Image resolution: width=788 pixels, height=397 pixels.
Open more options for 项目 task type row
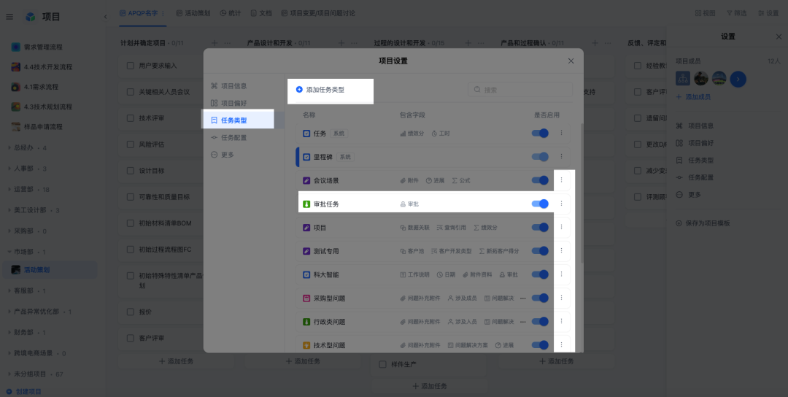pos(561,227)
